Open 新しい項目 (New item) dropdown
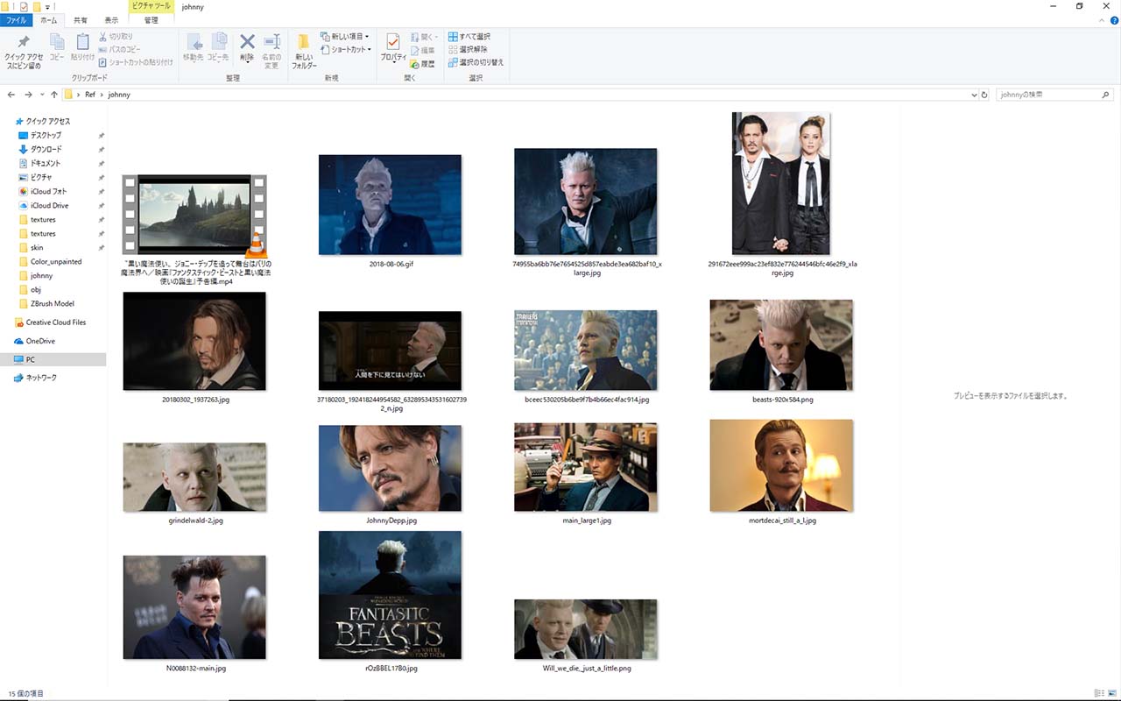This screenshot has height=701, width=1121. pyautogui.click(x=344, y=37)
